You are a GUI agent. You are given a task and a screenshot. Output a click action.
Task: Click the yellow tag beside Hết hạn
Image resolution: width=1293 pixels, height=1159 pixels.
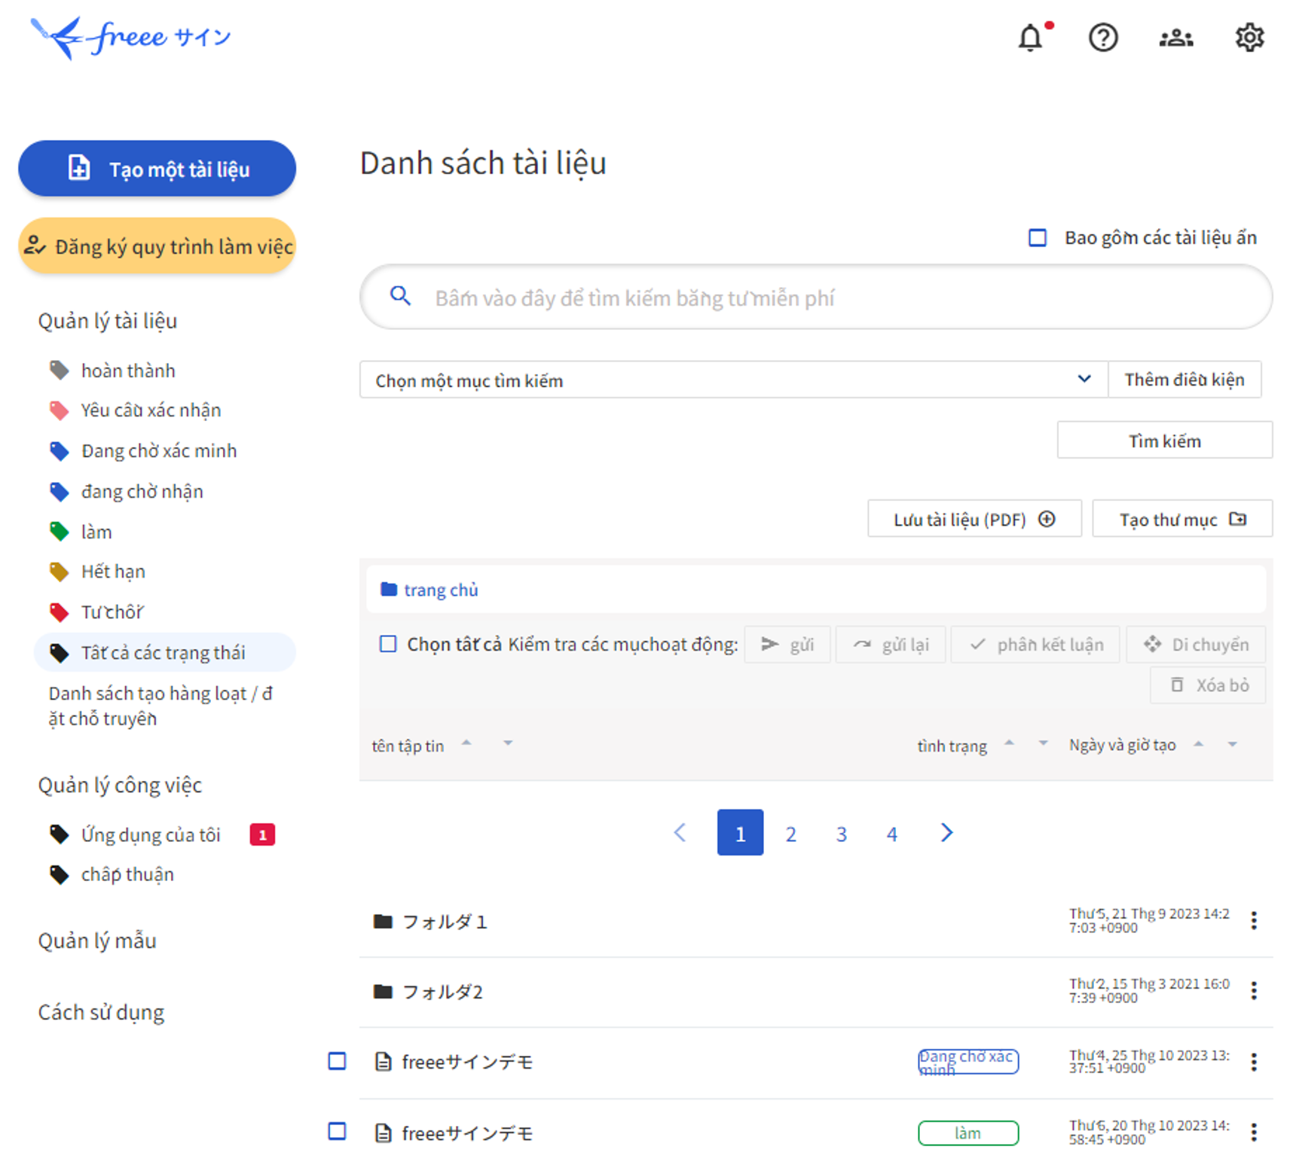[x=59, y=572]
